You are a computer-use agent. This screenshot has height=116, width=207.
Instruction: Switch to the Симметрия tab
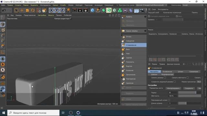click(193, 72)
